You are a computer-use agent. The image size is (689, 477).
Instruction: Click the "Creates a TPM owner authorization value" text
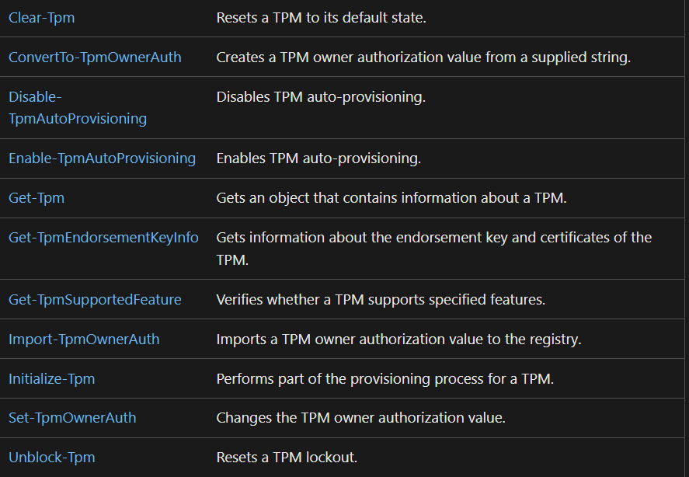pos(423,57)
